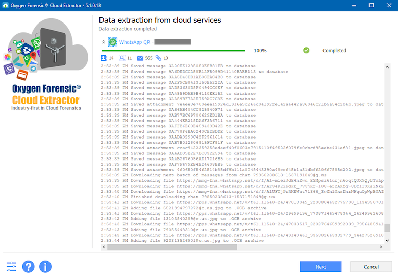The width and height of the screenshot is (398, 273).
Task: Minimize the Cloud Extractor window
Action: coord(354,5)
